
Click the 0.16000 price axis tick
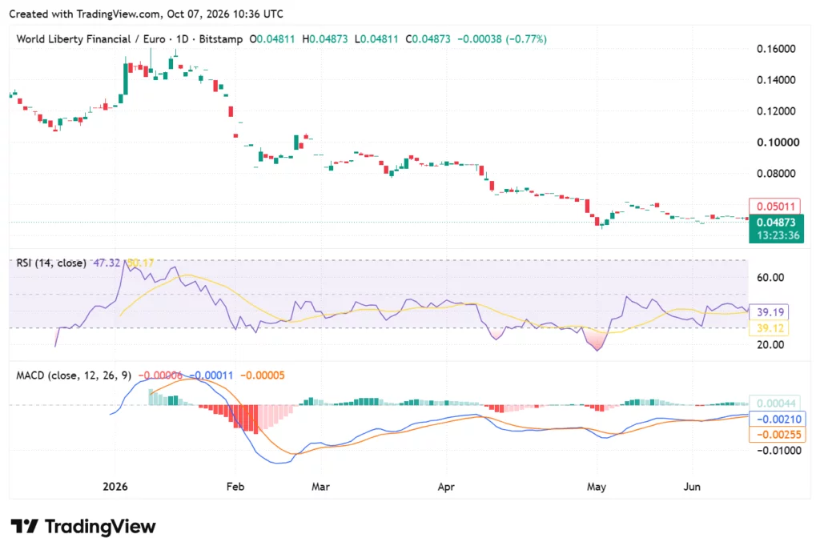(776, 49)
